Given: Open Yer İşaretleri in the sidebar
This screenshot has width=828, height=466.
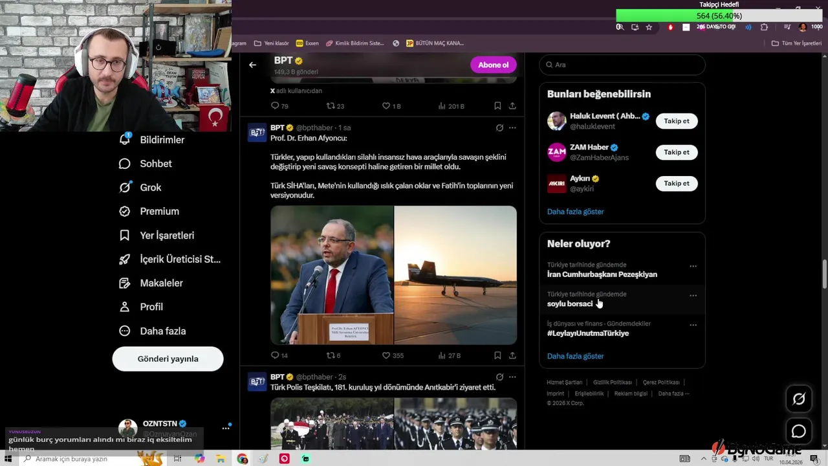Looking at the screenshot, I should point(157,236).
